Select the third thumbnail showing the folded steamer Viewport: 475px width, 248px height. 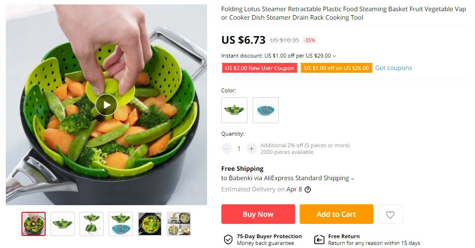pyautogui.click(x=92, y=224)
